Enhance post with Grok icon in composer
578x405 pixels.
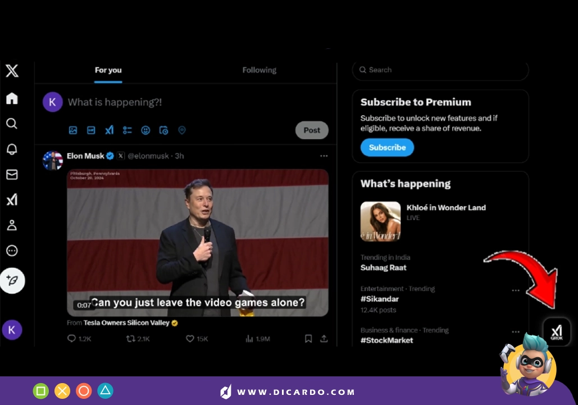[109, 130]
